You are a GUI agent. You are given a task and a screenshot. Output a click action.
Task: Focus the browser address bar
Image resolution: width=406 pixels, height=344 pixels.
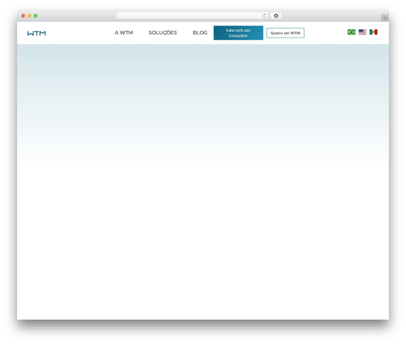(x=192, y=15)
